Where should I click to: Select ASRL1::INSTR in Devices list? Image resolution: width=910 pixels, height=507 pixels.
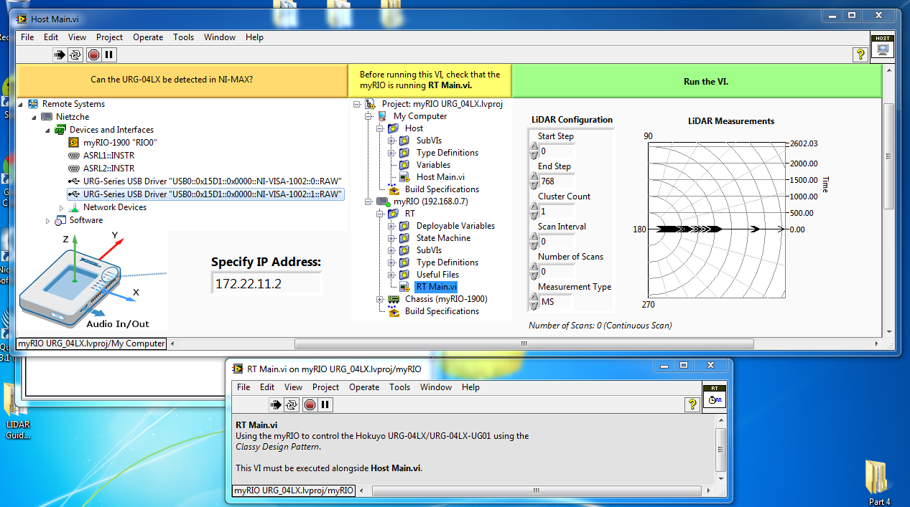(108, 156)
